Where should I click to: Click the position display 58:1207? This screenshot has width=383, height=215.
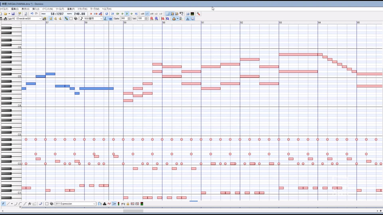pyautogui.click(x=57, y=14)
